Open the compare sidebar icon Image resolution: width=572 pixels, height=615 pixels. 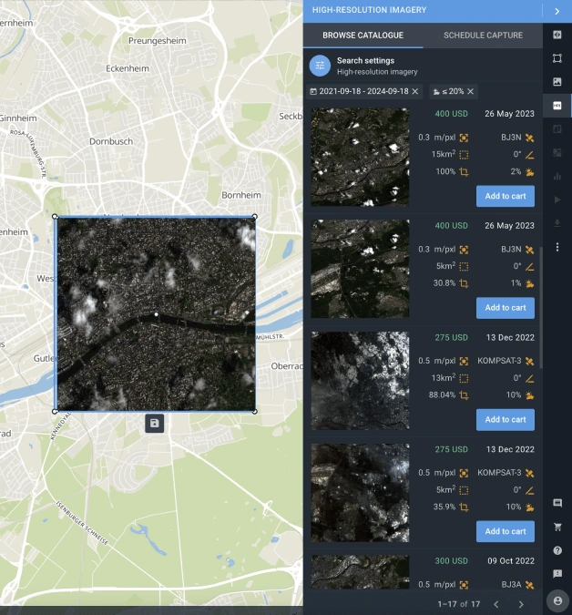tap(557, 129)
